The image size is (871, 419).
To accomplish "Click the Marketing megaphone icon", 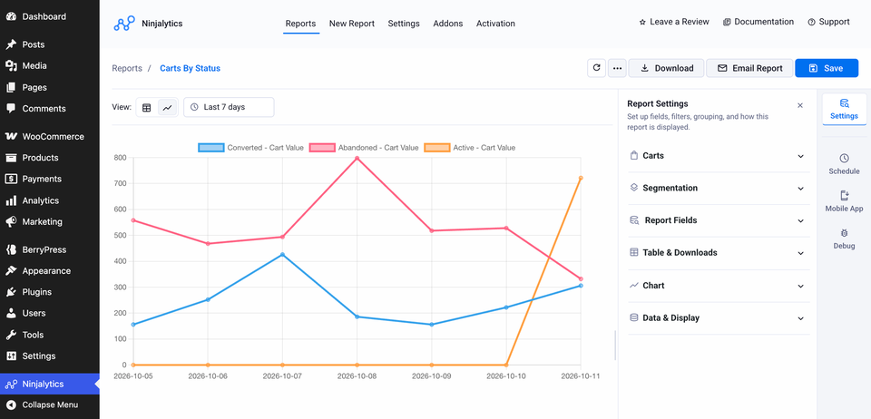I will click(11, 221).
